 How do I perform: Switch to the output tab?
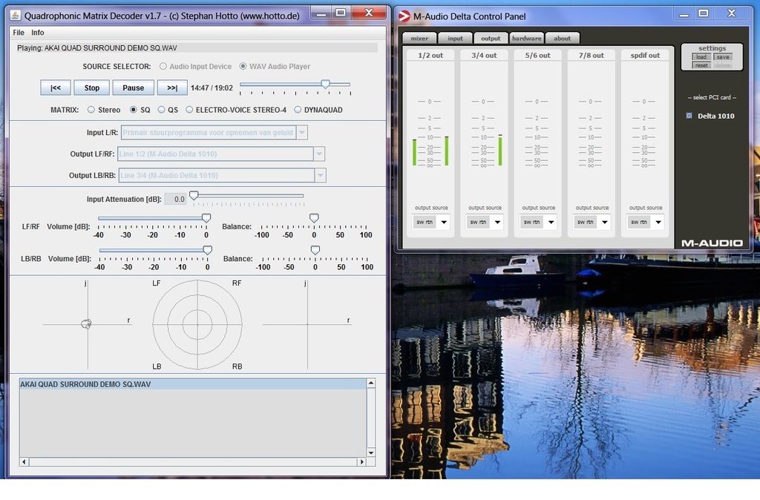coord(491,39)
